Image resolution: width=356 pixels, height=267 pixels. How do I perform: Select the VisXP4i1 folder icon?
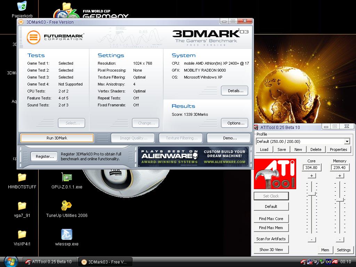click(x=22, y=234)
